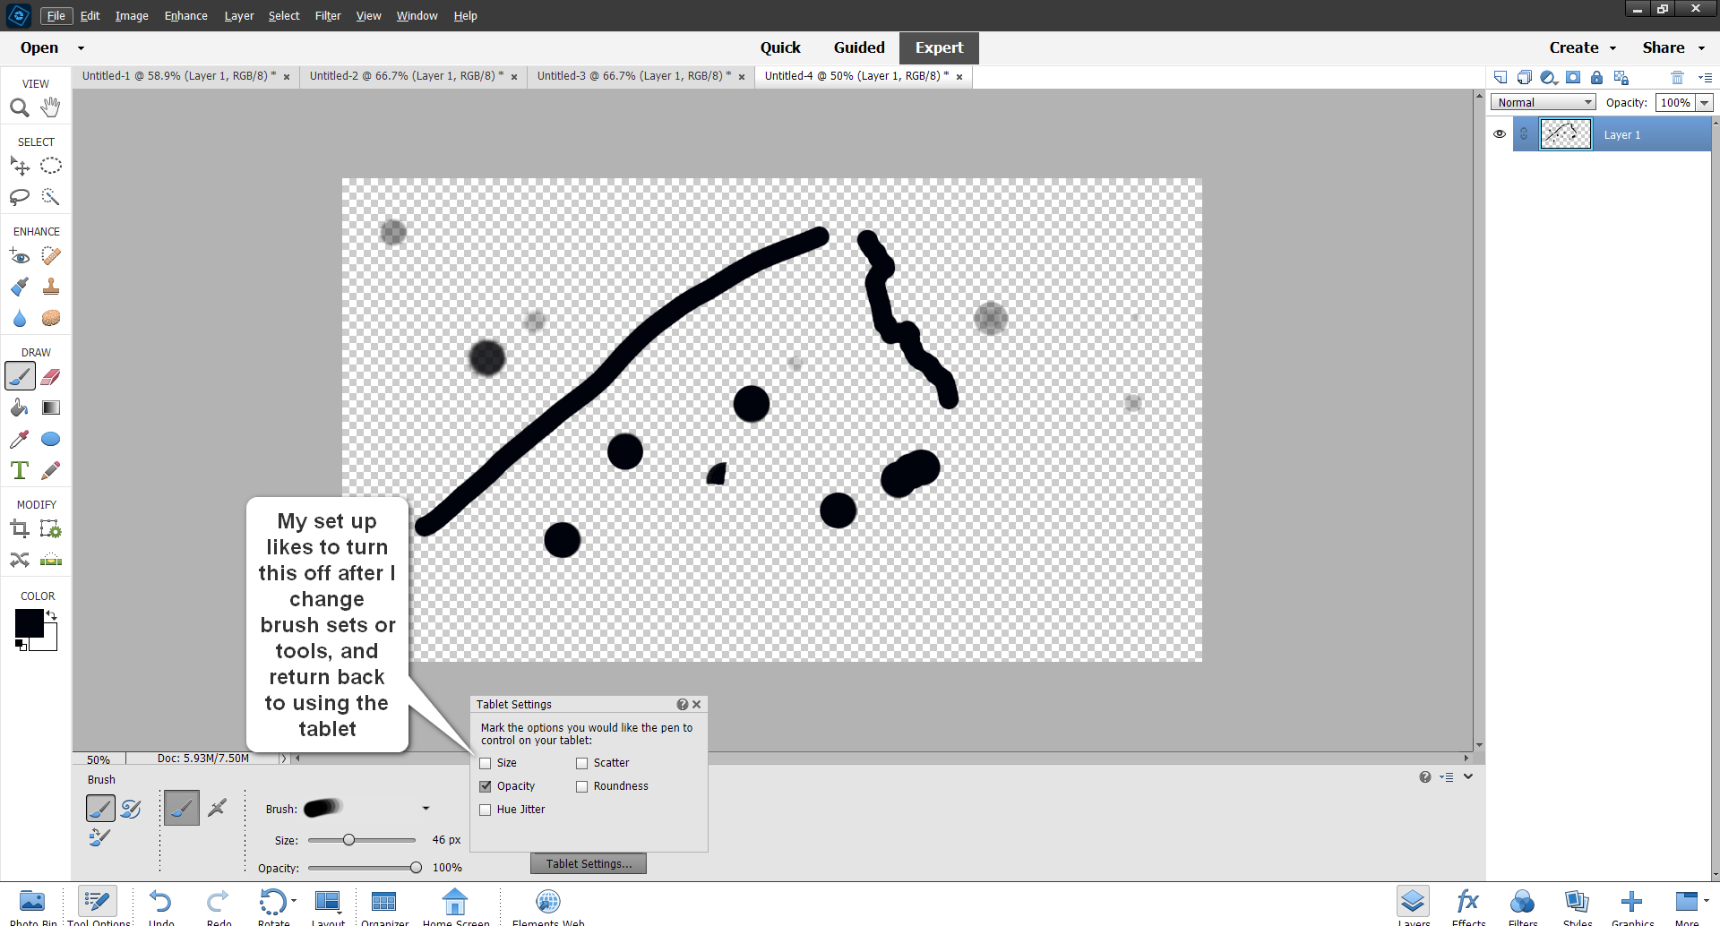Screen dimensions: 1720x926
Task: Select the Paint Bucket tool
Action: click(x=20, y=407)
